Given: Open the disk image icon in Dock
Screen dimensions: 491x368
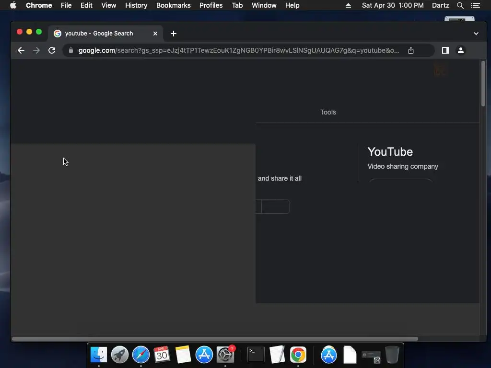Looking at the screenshot, I should point(371,356).
